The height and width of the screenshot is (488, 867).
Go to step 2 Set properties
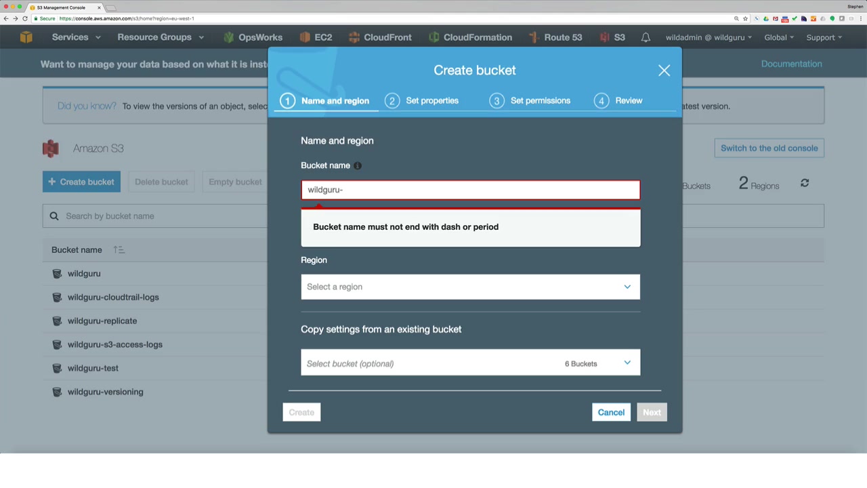422,101
